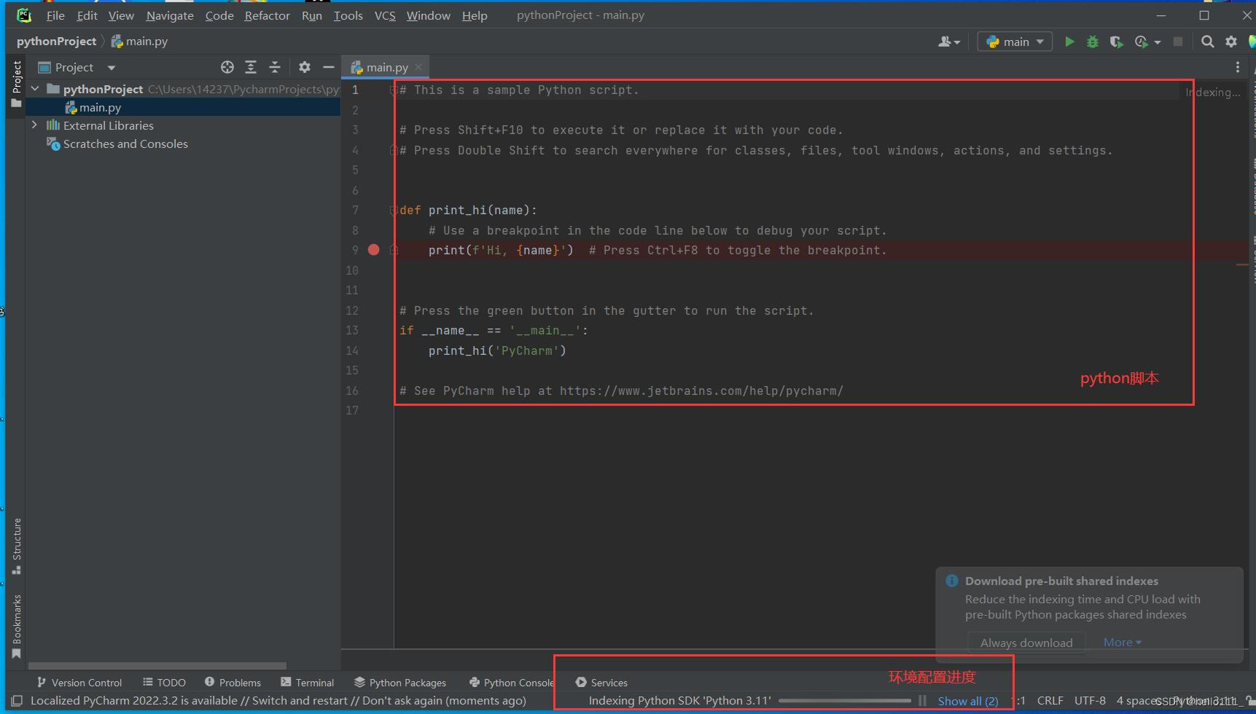
Task: Open the Profile run icon in the toolbar
Action: [1142, 42]
